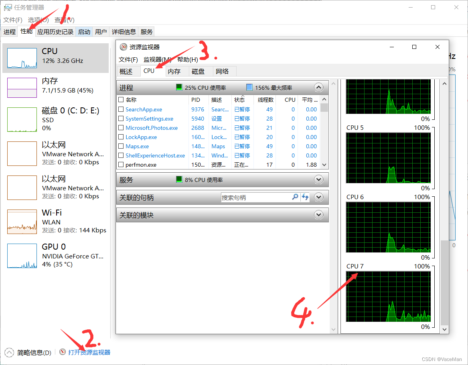
Task: Check the ShellExperienceHost.exe process checkbox
Action: point(121,155)
